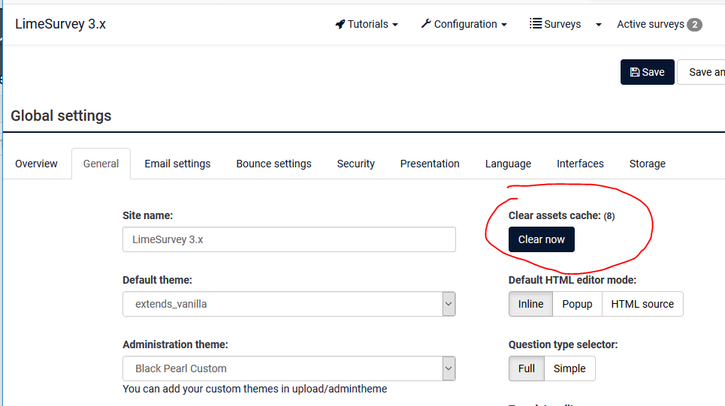Set question type selector to Full

point(526,368)
